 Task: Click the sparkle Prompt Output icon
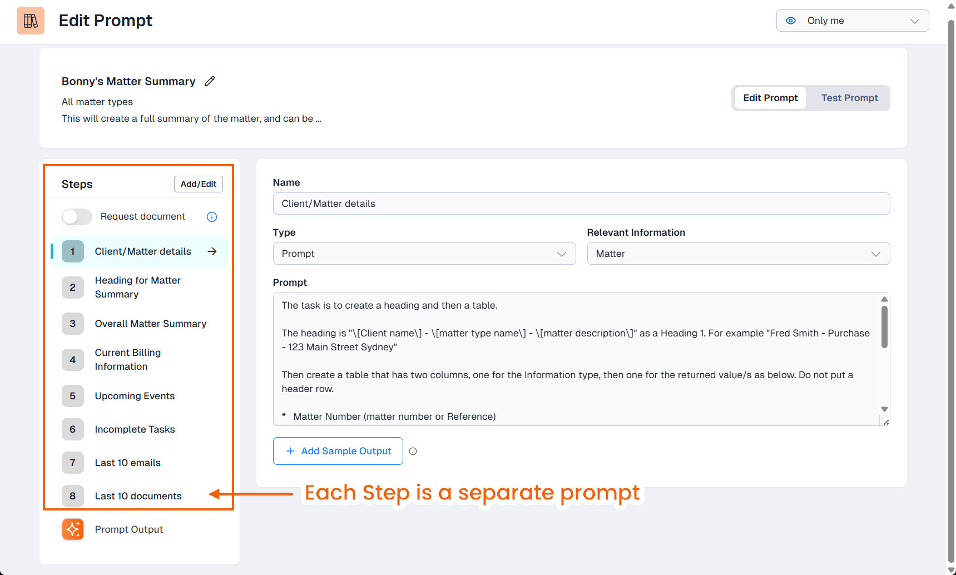[x=73, y=529]
